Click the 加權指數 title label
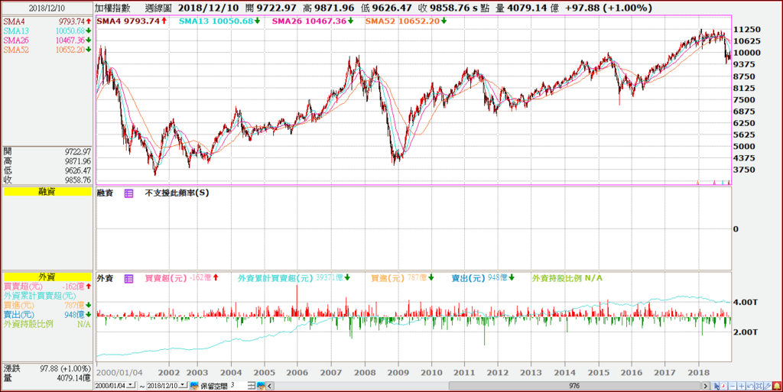Image resolution: width=783 pixels, height=392 pixels. click(112, 8)
